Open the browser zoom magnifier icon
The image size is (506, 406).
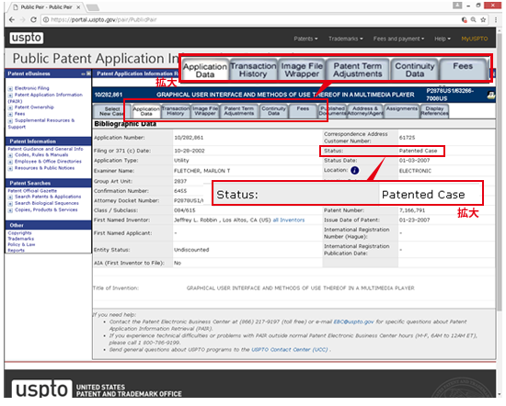point(474,19)
